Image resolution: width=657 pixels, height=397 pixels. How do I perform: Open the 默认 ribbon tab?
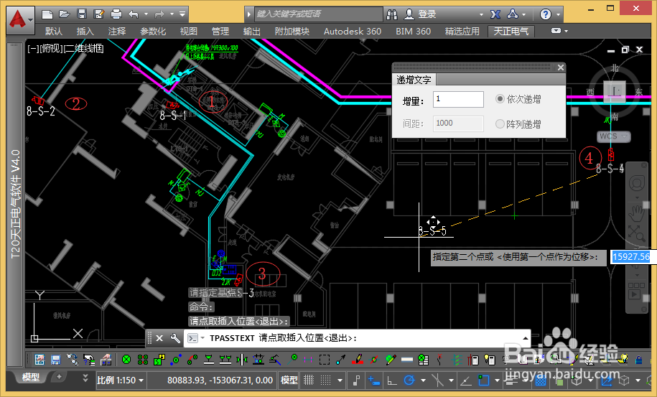click(54, 32)
